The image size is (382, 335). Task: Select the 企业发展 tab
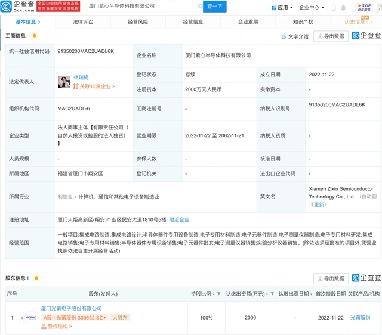point(248,22)
